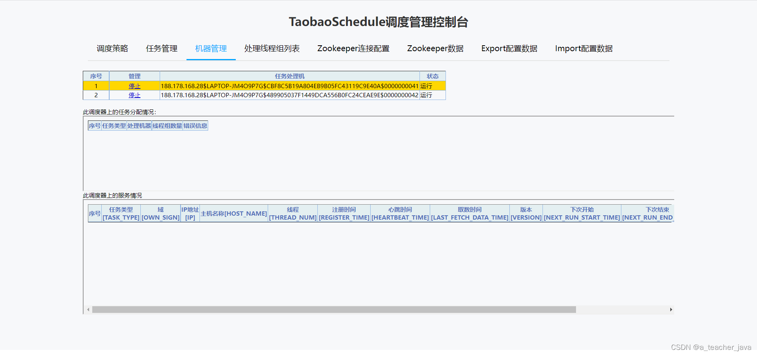Click the 取数时间 [LAST_FETCH_DATA_TIME] header
The image size is (757, 355).
[470, 213]
